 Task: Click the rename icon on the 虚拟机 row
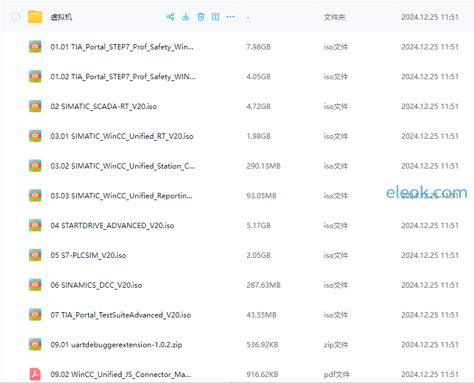pyautogui.click(x=216, y=17)
